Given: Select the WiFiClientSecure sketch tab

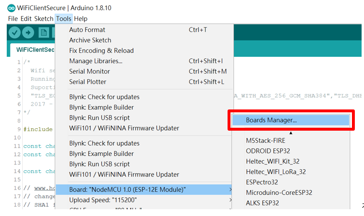Looking at the screenshot, I should 32,50.
